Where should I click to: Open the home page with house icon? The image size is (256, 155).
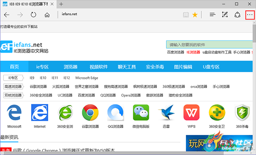47,15
